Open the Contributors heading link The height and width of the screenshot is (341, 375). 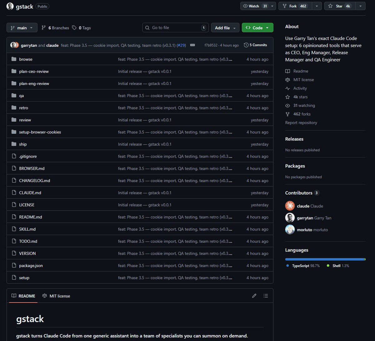point(302,193)
